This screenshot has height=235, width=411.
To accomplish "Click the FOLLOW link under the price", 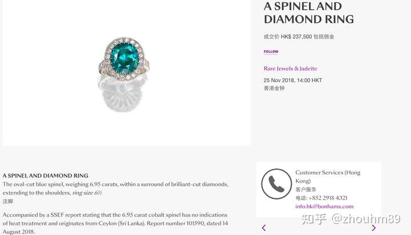I will point(271,51).
